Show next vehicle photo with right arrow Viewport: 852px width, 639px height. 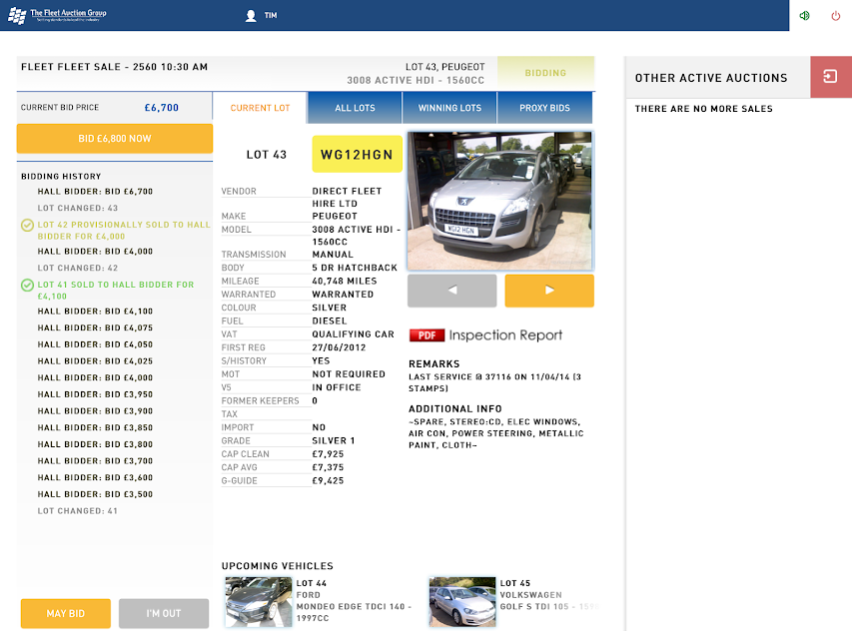[x=549, y=291]
